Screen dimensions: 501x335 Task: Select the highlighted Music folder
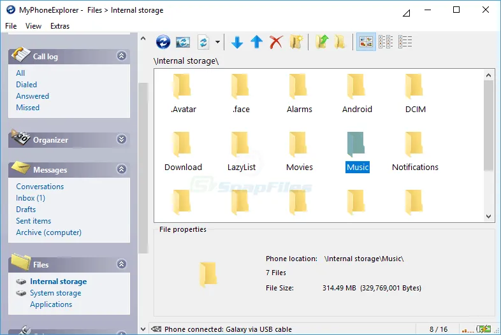point(357,152)
